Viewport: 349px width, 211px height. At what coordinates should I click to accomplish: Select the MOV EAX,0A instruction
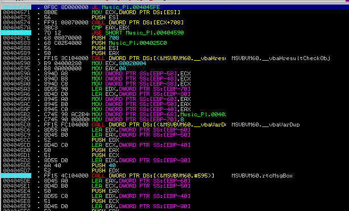(109, 69)
